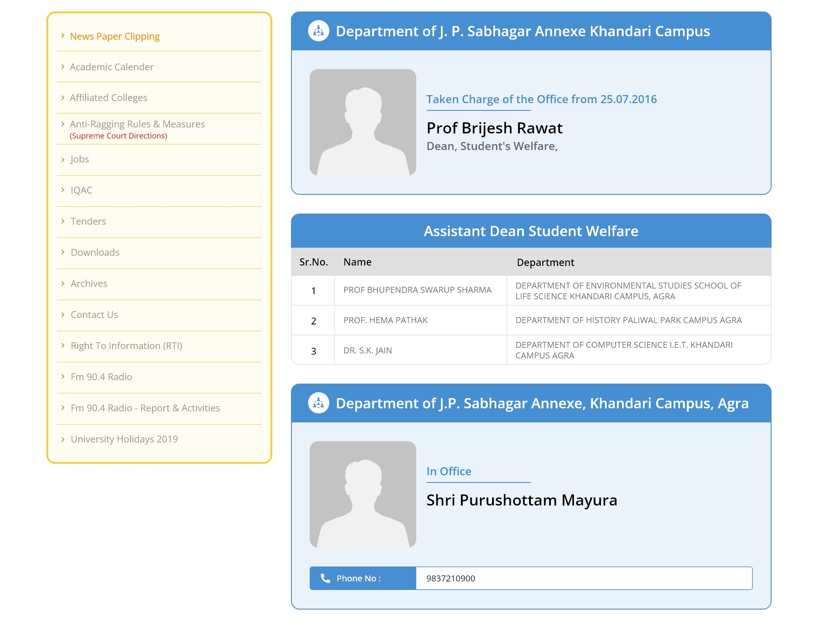Click the Sr.No. column header
This screenshot has width=818, height=630.
point(314,262)
